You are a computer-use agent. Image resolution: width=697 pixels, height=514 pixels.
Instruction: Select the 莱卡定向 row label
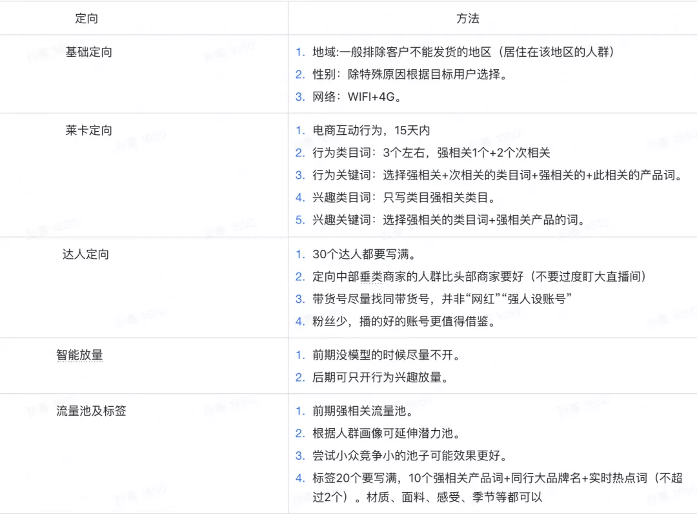click(x=89, y=130)
